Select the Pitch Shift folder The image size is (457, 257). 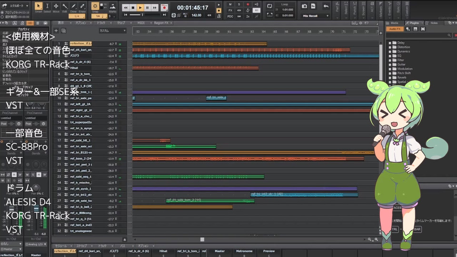[404, 73]
